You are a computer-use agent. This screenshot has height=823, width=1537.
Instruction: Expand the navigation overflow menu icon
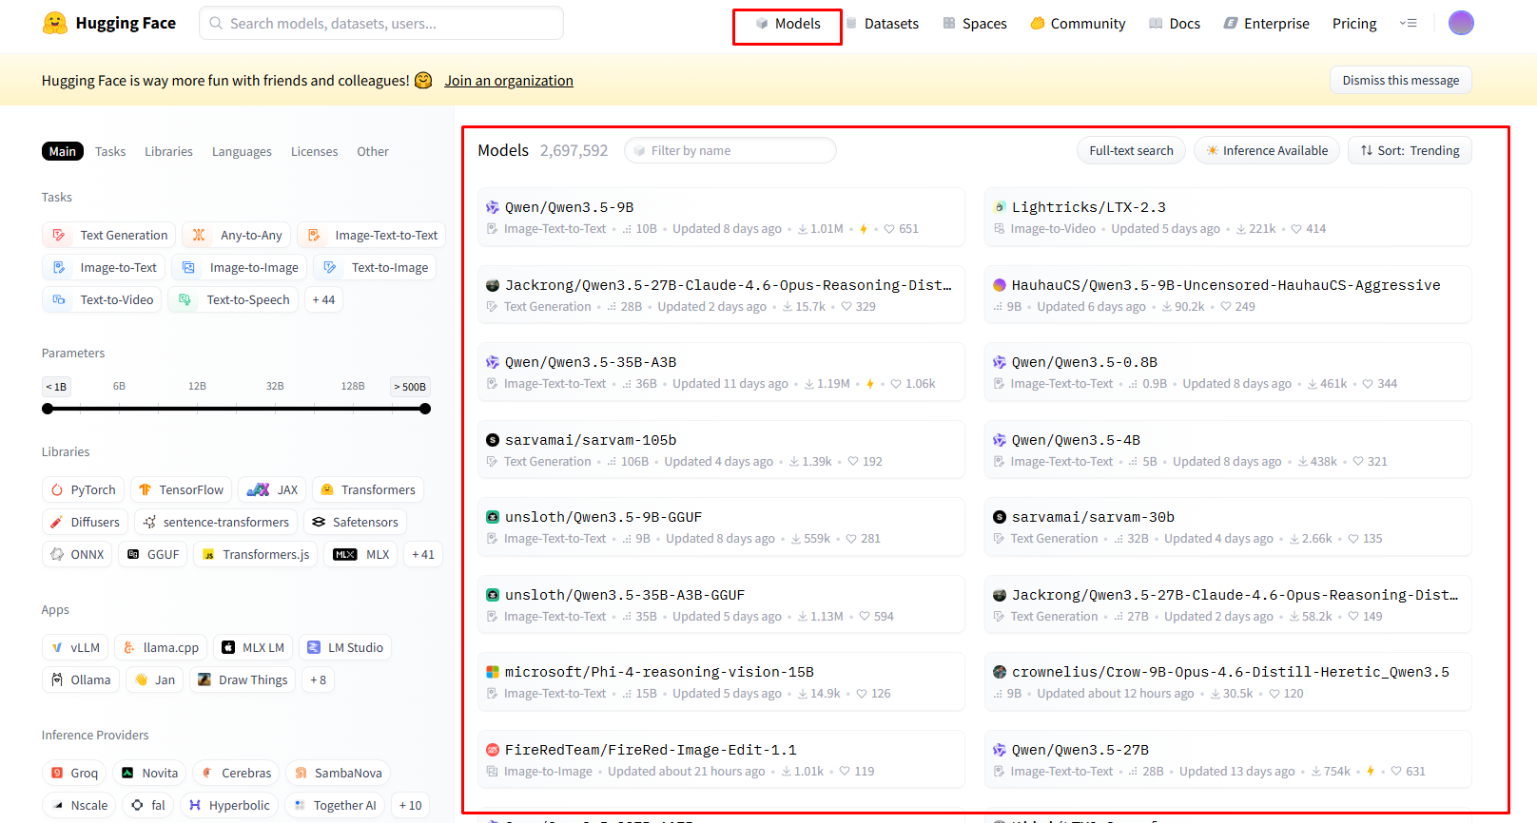coord(1409,23)
